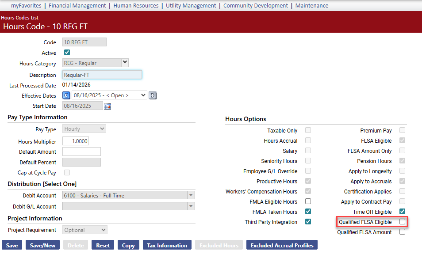This screenshot has height=254, width=422.
Task: Go to the Utility Management menu
Action: 191,6
